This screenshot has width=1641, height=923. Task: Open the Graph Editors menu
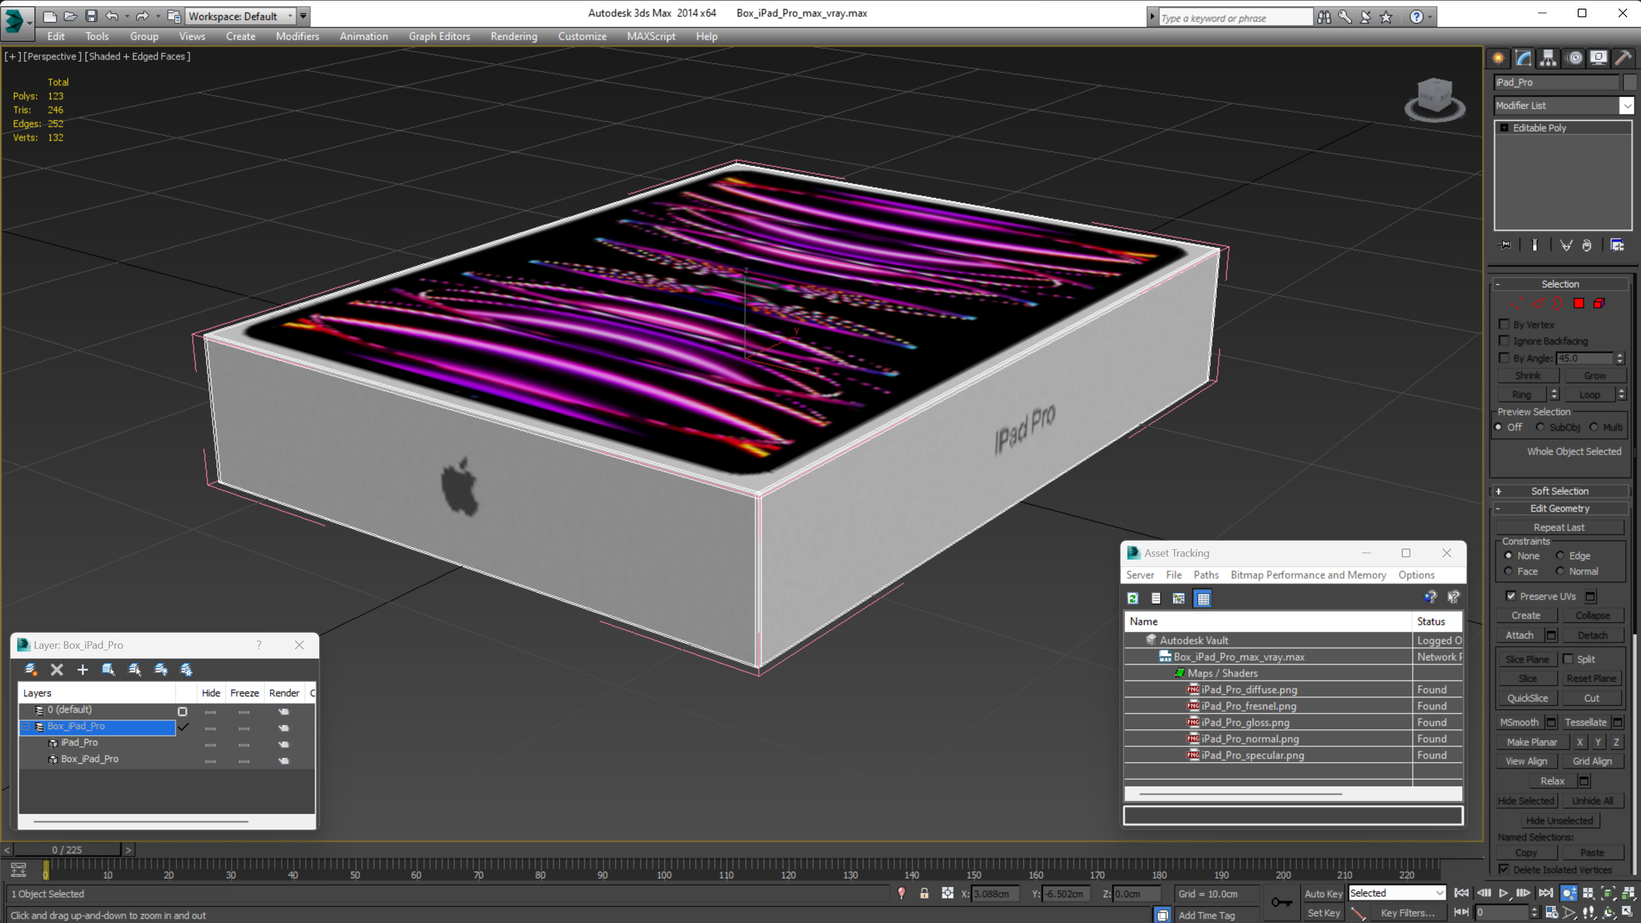[x=439, y=36]
